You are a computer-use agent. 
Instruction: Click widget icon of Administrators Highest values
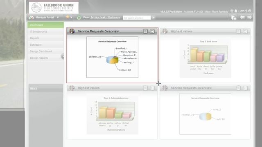pyautogui.click(x=72, y=88)
